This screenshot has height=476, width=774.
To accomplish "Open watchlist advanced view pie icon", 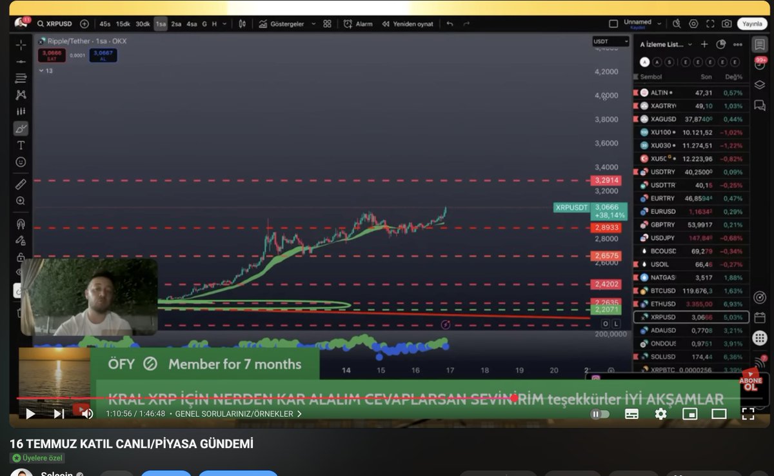I will pyautogui.click(x=720, y=45).
